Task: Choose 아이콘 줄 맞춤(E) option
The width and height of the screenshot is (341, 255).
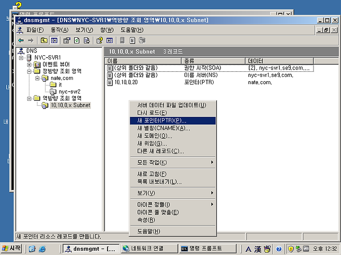Action: coord(173,212)
